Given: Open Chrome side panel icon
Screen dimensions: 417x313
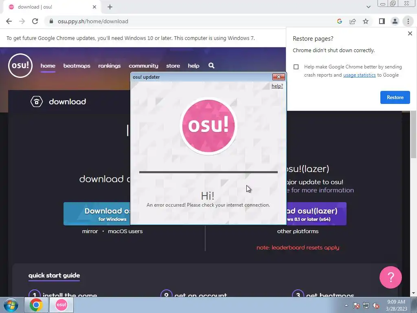Looking at the screenshot, I should pyautogui.click(x=382, y=21).
